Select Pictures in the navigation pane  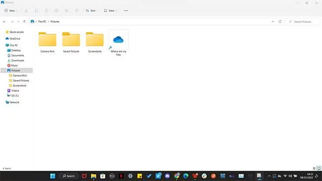(x=17, y=70)
